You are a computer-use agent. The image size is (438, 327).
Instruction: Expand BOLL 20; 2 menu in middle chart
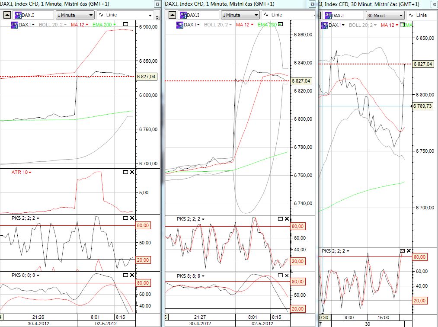pyautogui.click(x=230, y=25)
